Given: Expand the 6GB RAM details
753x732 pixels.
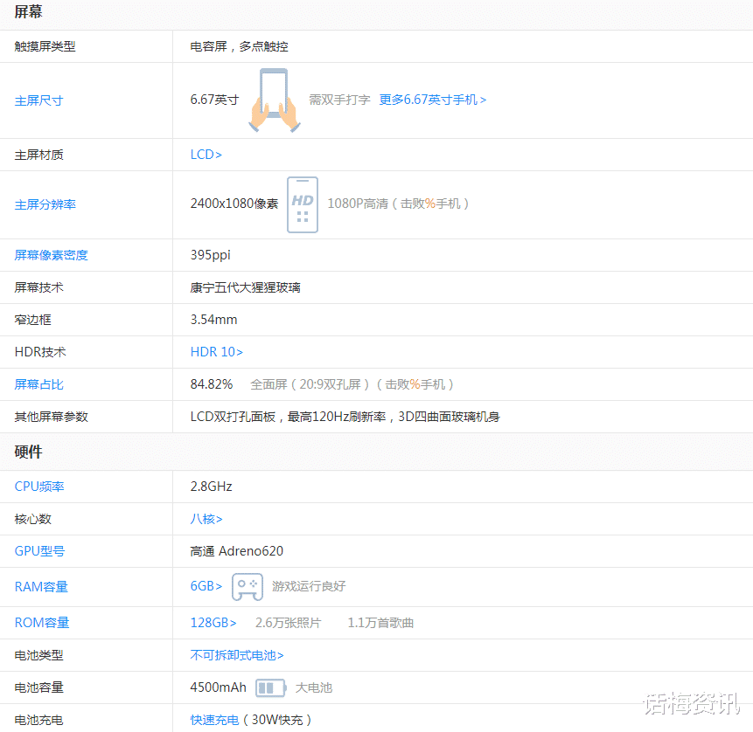Looking at the screenshot, I should tap(206, 587).
